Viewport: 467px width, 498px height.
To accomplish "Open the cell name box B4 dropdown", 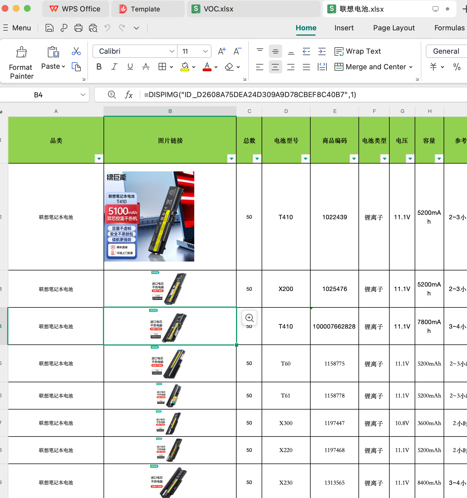I will click(83, 95).
